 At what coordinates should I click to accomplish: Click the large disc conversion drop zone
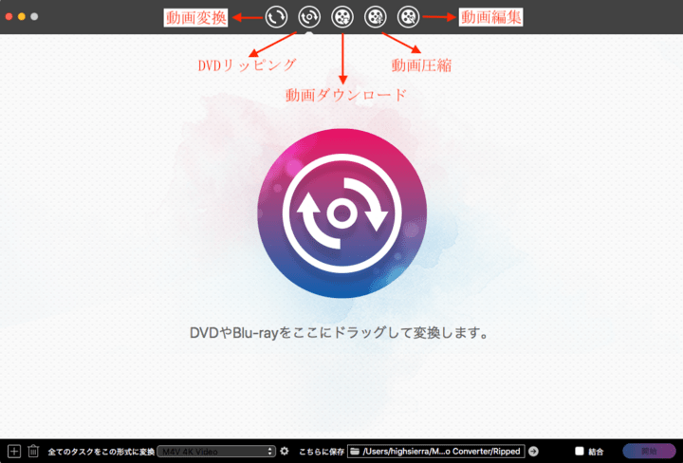pyautogui.click(x=341, y=214)
